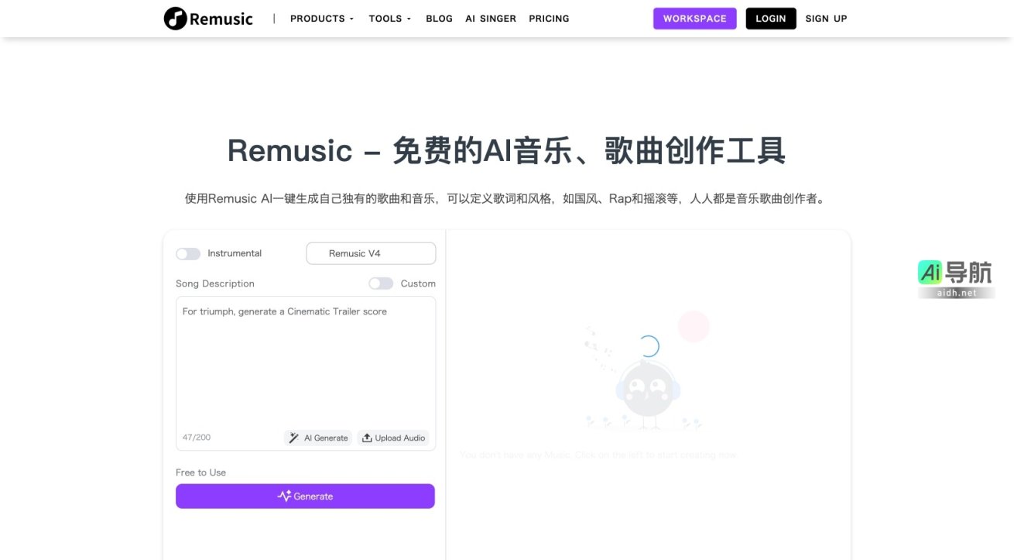This screenshot has width=1014, height=560.
Task: Click the magic wand AI Generate icon
Action: coord(294,438)
